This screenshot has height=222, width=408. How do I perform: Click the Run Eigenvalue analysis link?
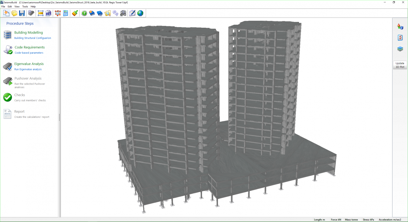coord(28,69)
